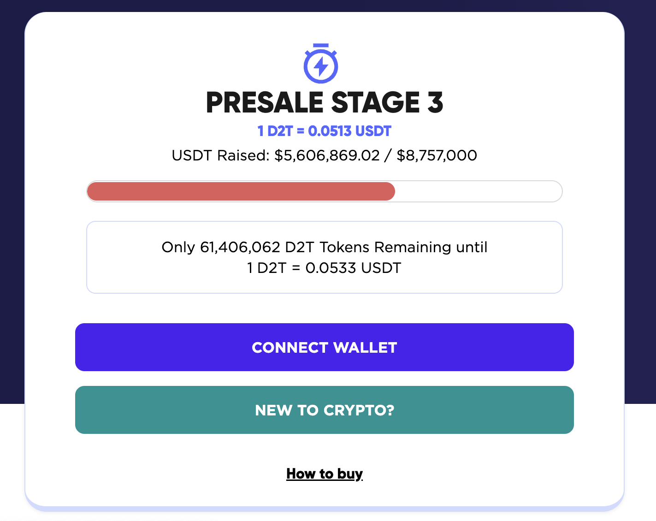The height and width of the screenshot is (521, 656).
Task: Click the dark navy background beside the card
Action: 640,207
